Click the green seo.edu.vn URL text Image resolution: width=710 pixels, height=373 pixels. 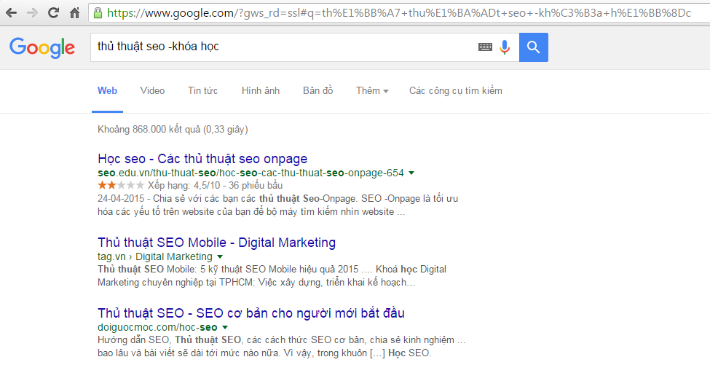click(x=251, y=173)
